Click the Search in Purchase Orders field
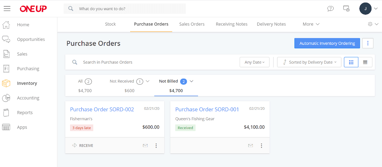 pyautogui.click(x=152, y=62)
